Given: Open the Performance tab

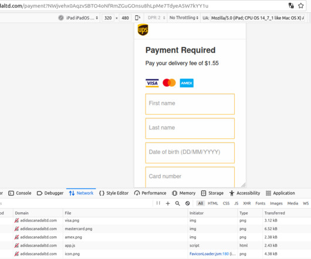Looking at the screenshot, I should click(150, 193).
